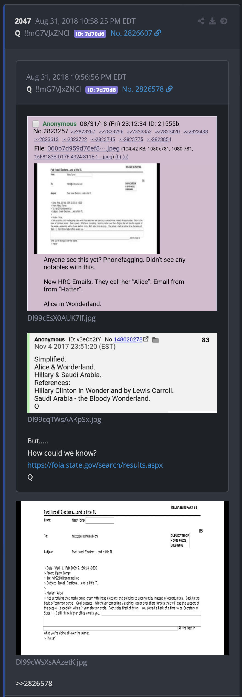Click the >>2826578 reference at bottom

(34, 683)
